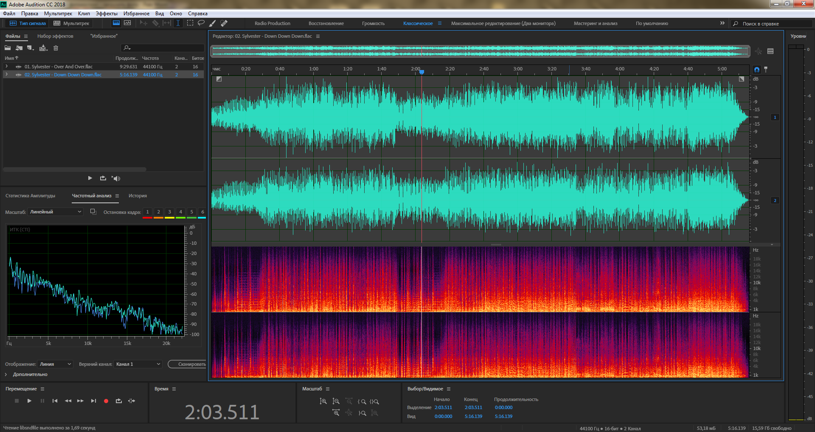Image resolution: width=815 pixels, height=432 pixels.
Task: Select the Marquee selection tool
Action: (190, 23)
